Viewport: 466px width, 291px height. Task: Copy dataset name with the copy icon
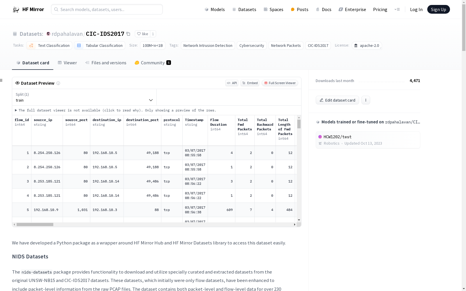128,34
